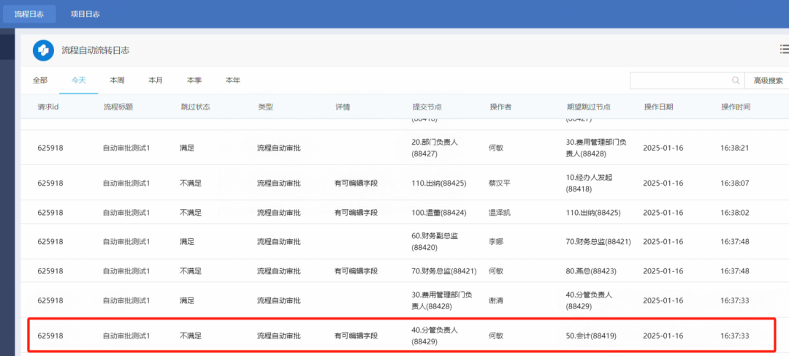Click submit node 60.财务副总监(88420)
Image resolution: width=789 pixels, height=356 pixels.
tap(435, 242)
